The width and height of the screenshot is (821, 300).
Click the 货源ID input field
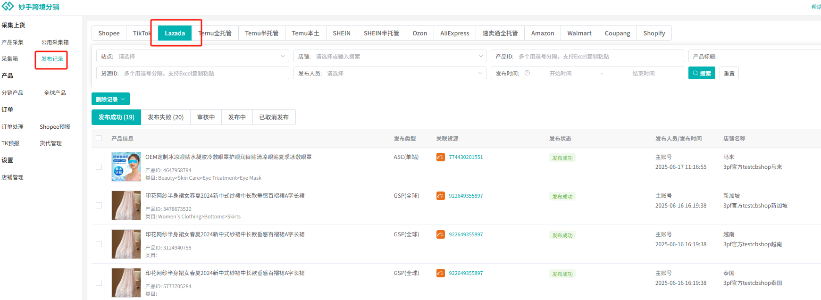193,73
